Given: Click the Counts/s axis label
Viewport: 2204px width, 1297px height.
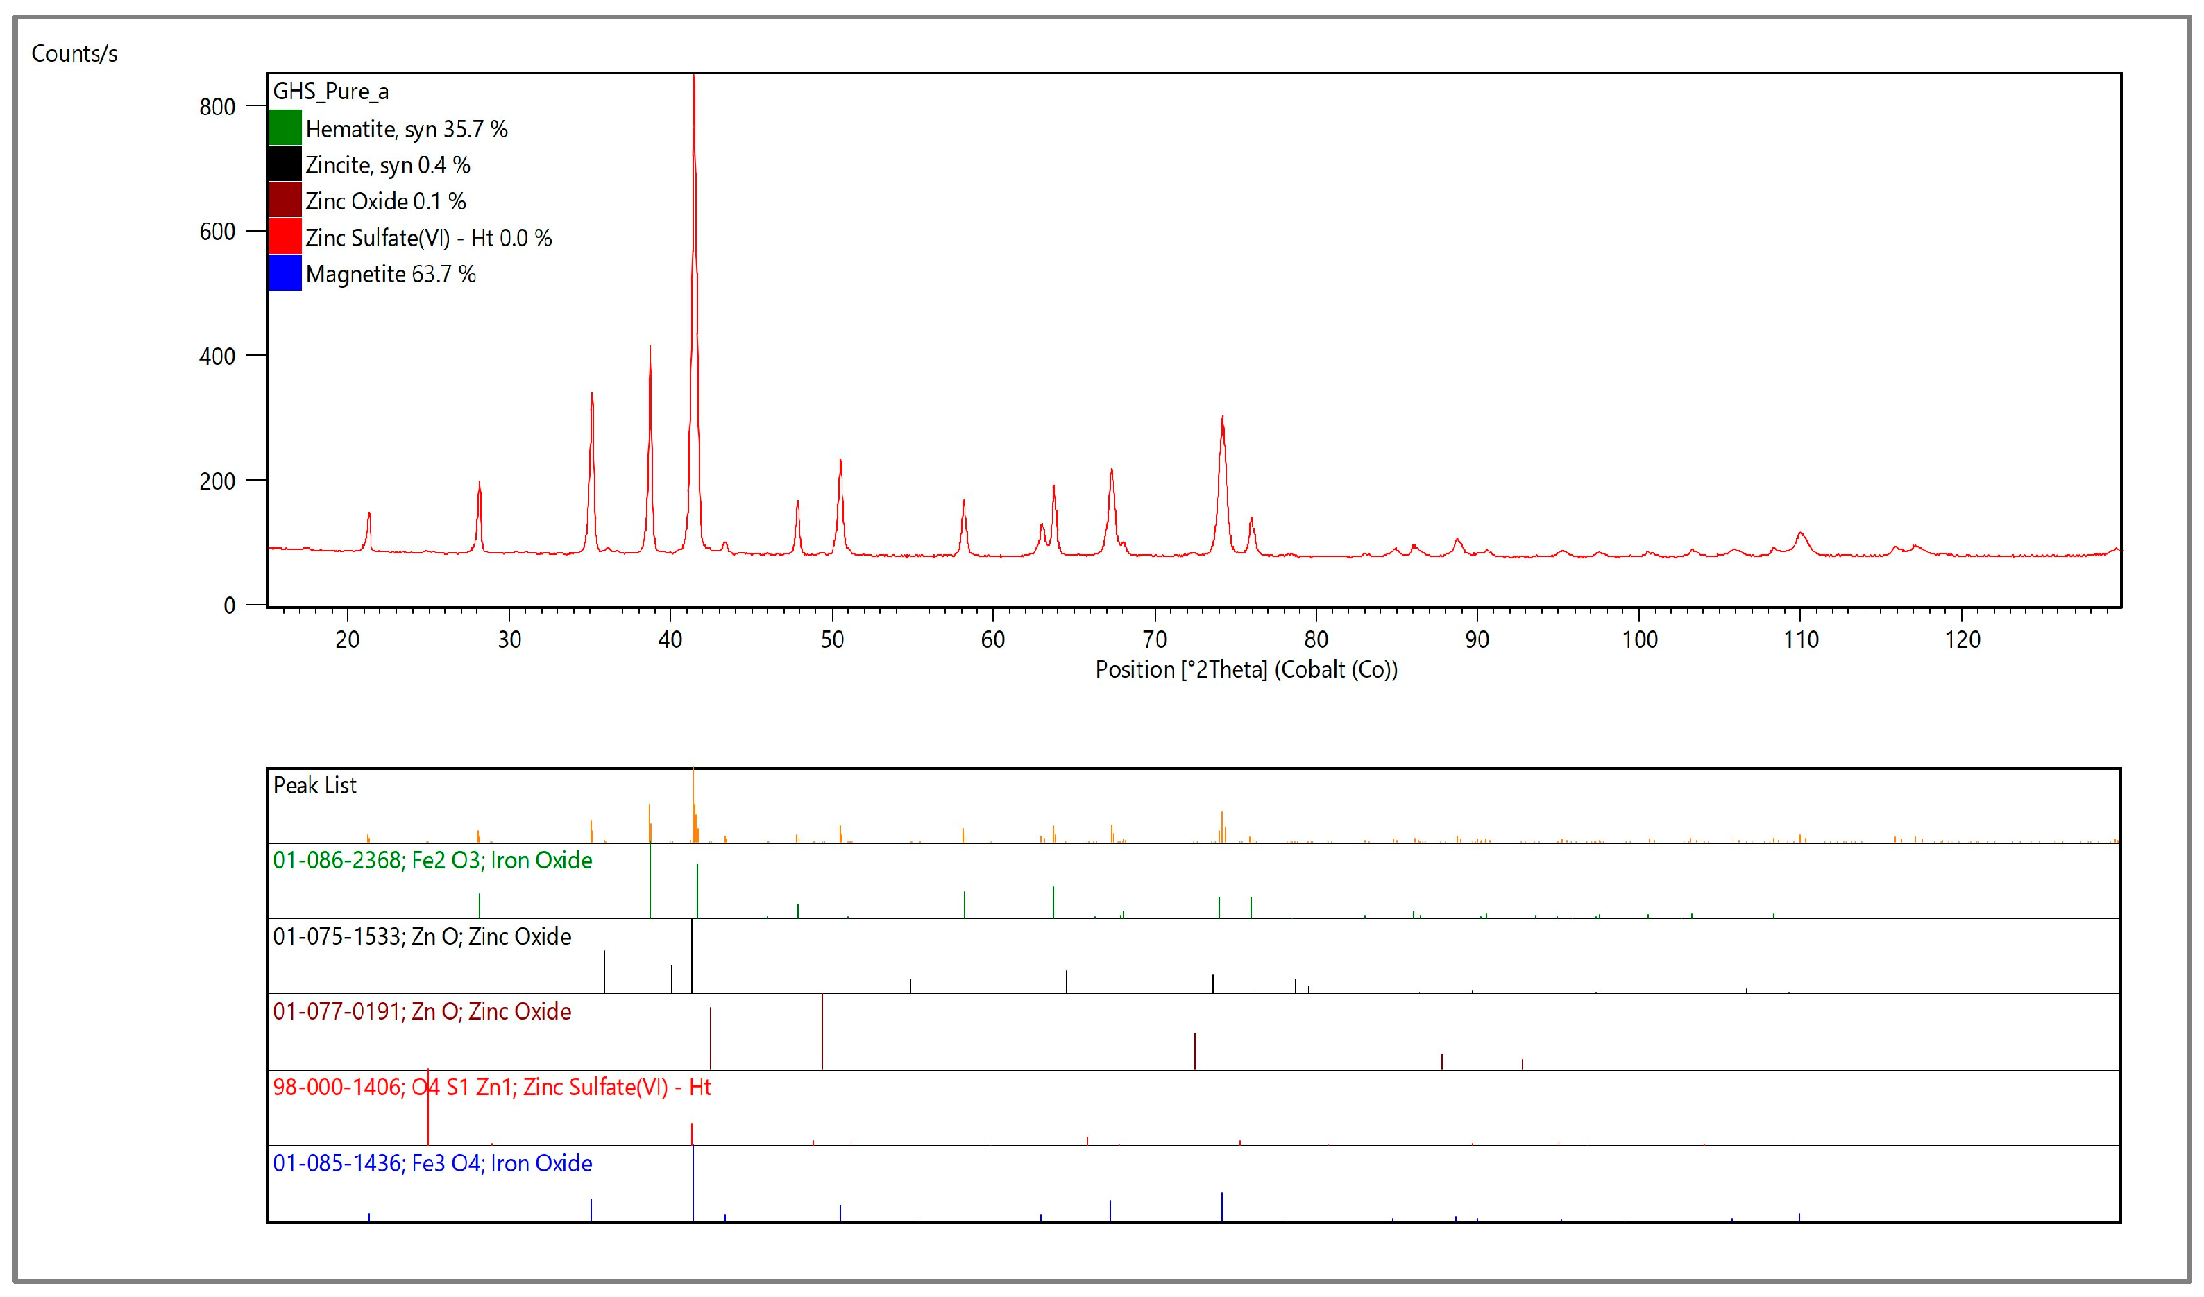Looking at the screenshot, I should [x=74, y=54].
